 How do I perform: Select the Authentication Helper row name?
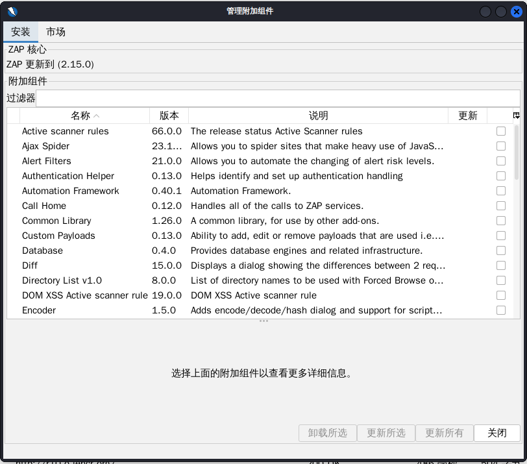[68, 176]
